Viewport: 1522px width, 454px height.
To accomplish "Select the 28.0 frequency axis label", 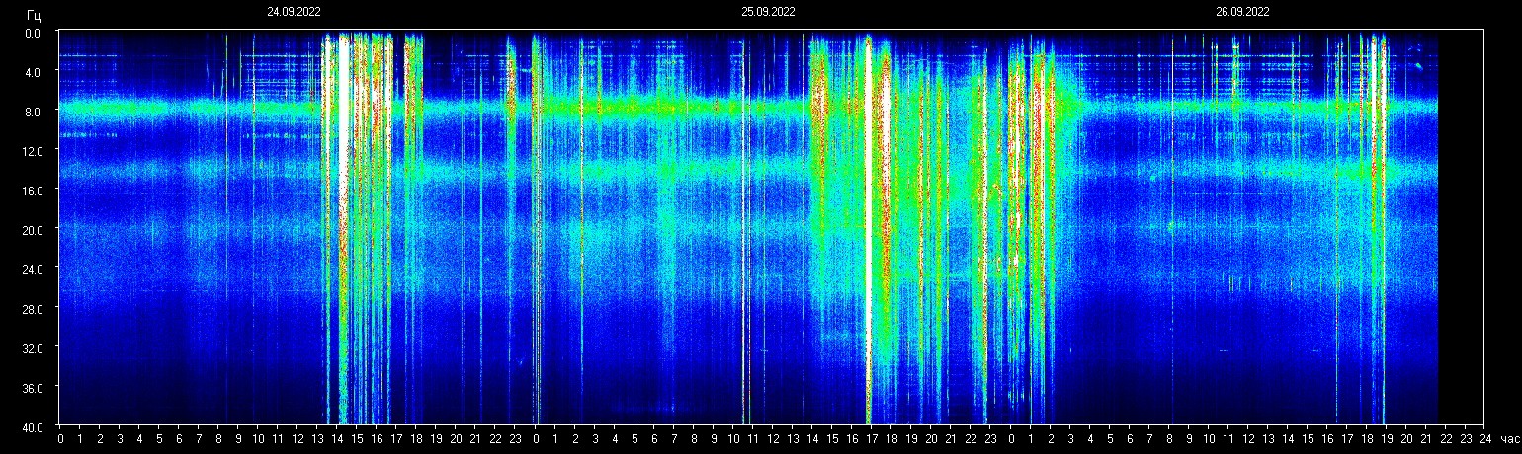I will point(31,309).
